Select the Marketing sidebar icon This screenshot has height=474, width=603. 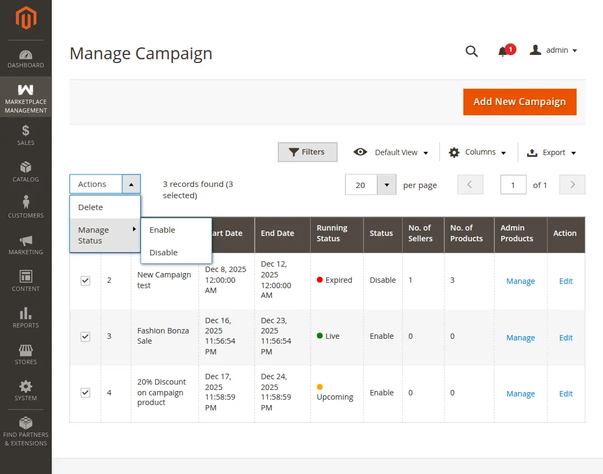pos(25,240)
